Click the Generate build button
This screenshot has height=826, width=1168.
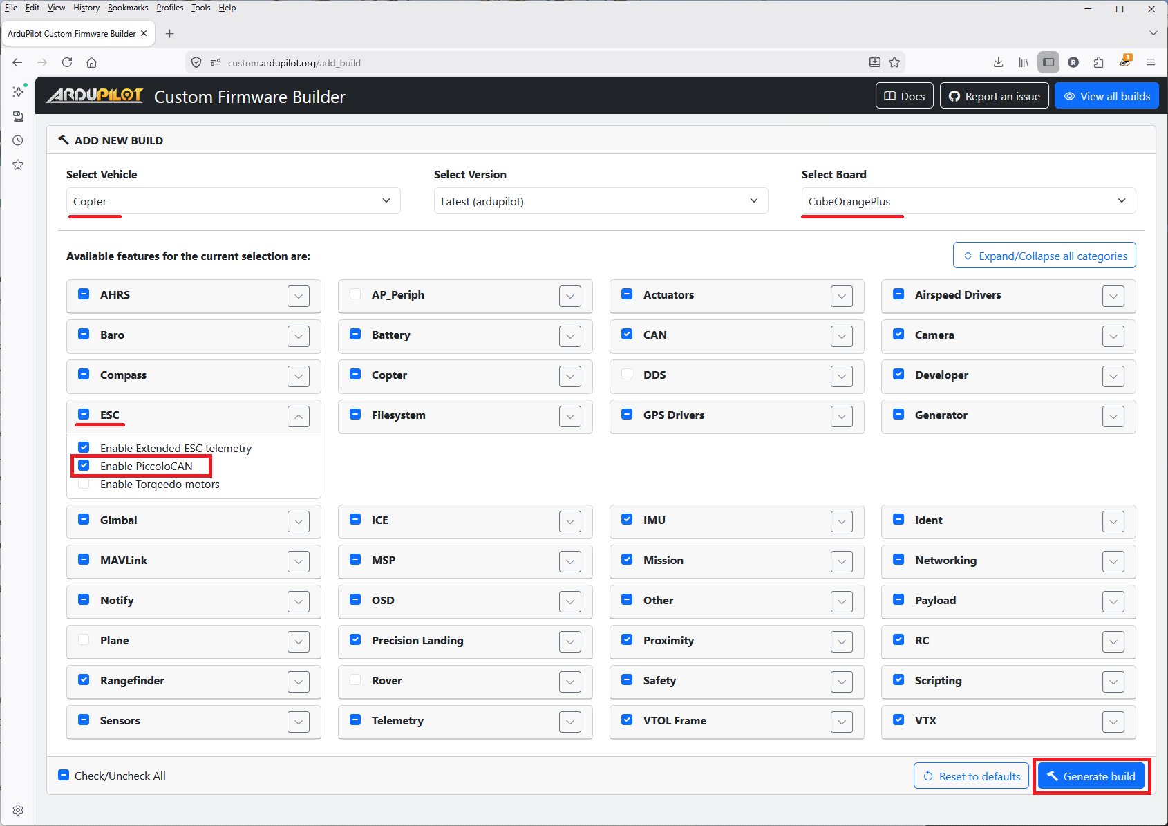point(1091,776)
